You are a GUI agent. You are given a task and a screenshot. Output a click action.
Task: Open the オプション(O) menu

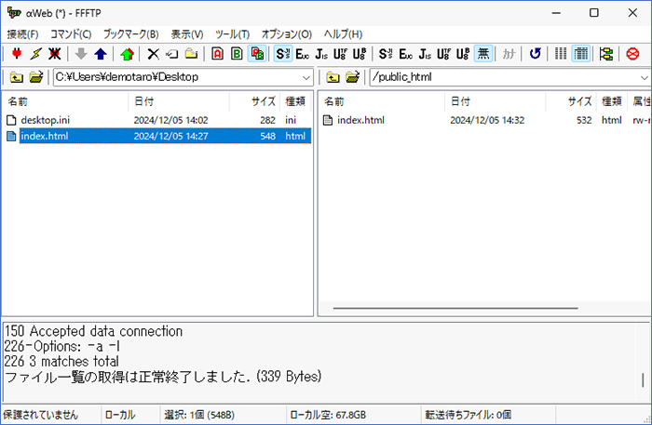point(286,33)
